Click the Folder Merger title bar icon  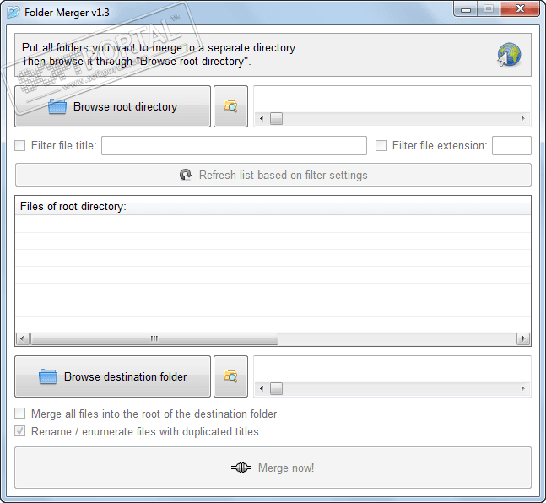tap(14, 13)
